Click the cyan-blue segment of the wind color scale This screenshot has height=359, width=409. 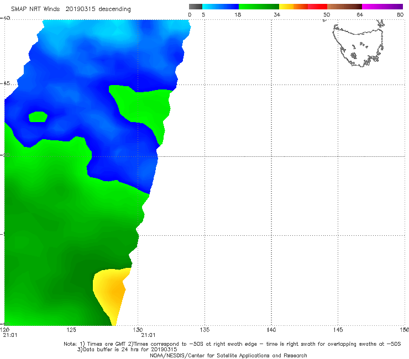point(221,7)
